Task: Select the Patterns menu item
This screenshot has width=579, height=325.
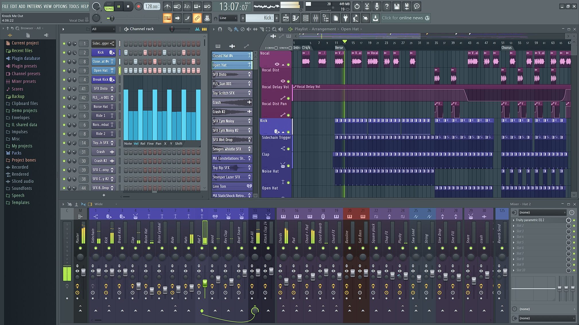Action: [35, 6]
